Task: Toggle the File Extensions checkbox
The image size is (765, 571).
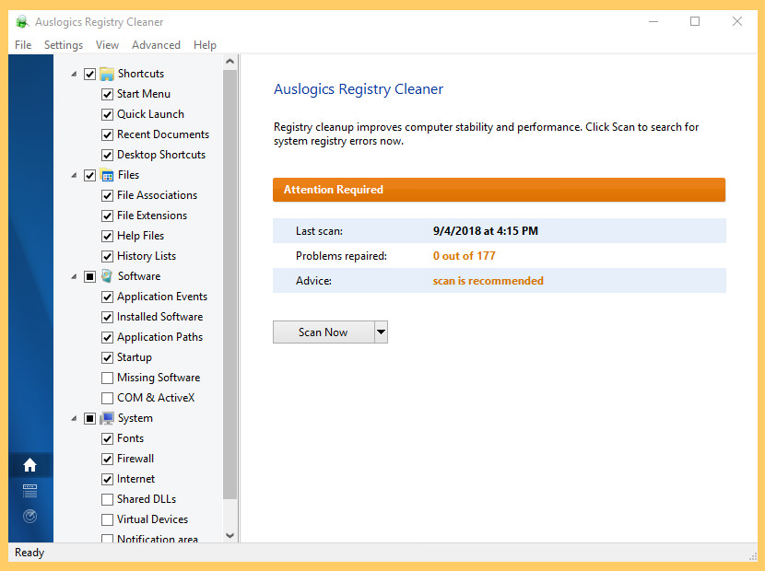Action: point(107,216)
